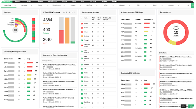
Task: Open the Alarms menu
Action: (x=64, y=1)
